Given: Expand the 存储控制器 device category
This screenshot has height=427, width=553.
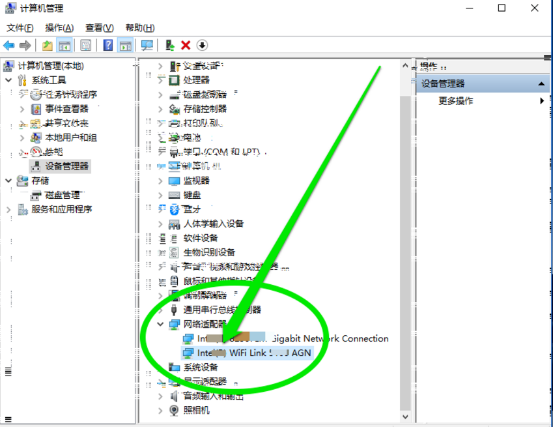Looking at the screenshot, I should [160, 109].
